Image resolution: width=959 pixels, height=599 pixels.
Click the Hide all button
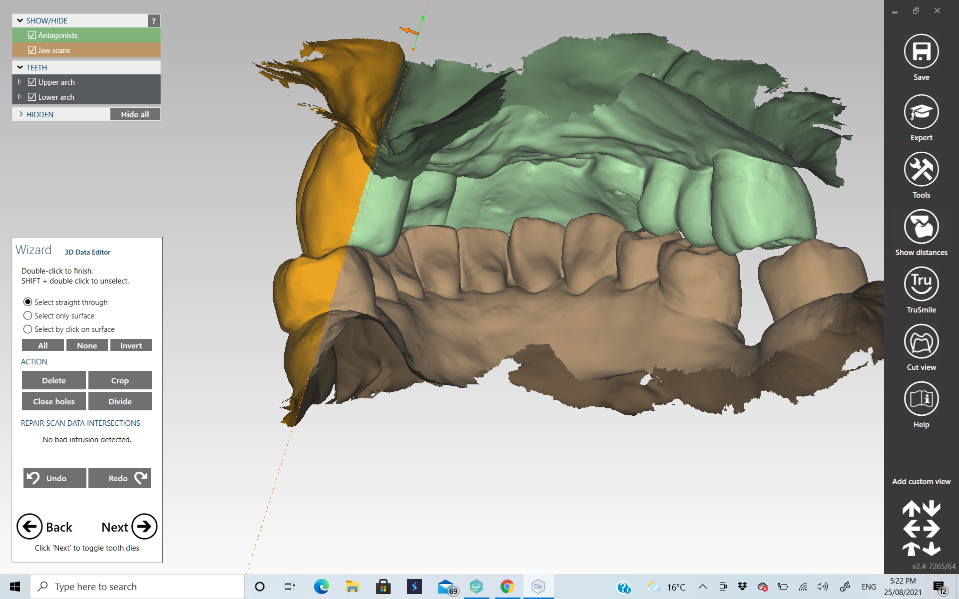point(135,114)
